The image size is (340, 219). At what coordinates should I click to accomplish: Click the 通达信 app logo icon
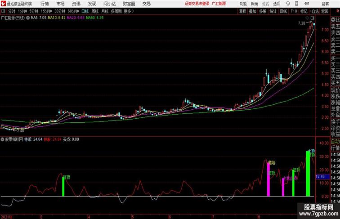pyautogui.click(x=3, y=4)
